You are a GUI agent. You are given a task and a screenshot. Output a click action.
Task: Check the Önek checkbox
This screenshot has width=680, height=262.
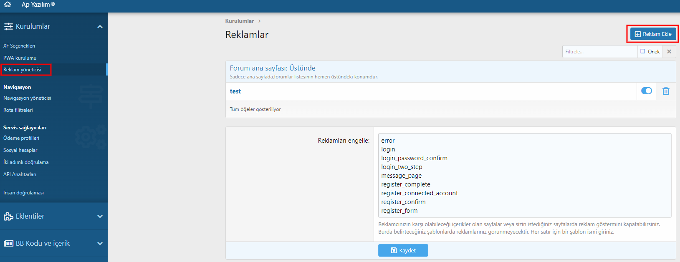click(643, 51)
